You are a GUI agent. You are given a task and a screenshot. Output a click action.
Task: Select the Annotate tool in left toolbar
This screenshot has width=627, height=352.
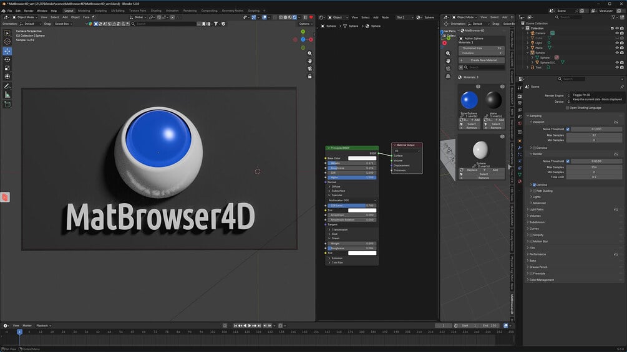pos(7,86)
